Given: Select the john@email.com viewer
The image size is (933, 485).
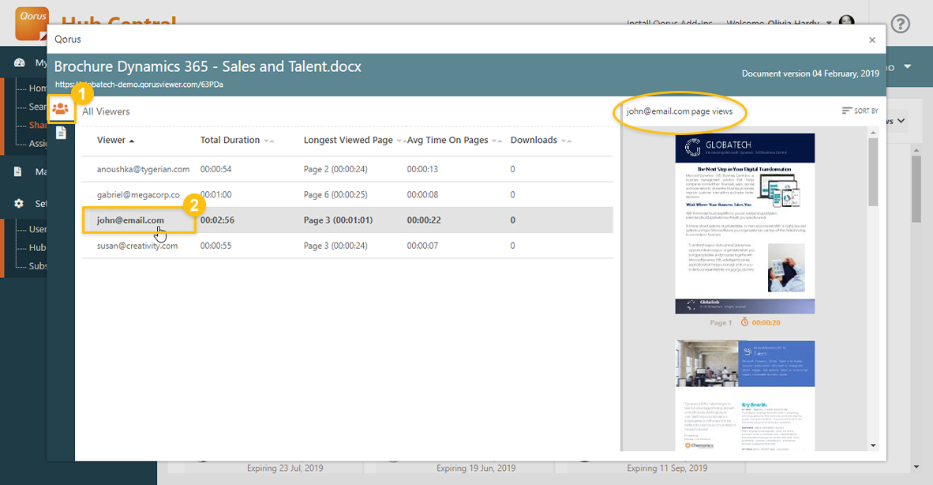Looking at the screenshot, I should click(x=130, y=220).
